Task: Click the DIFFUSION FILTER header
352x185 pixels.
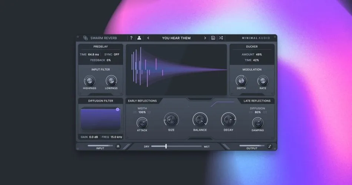Action: click(100, 101)
